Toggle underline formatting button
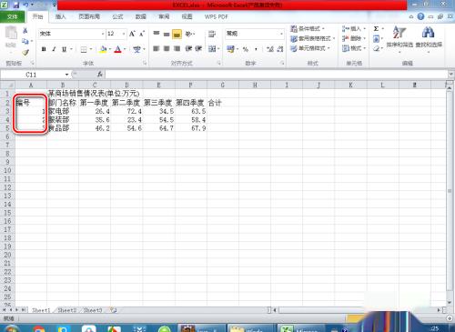Image resolution: width=455 pixels, height=332 pixels. [64, 49]
